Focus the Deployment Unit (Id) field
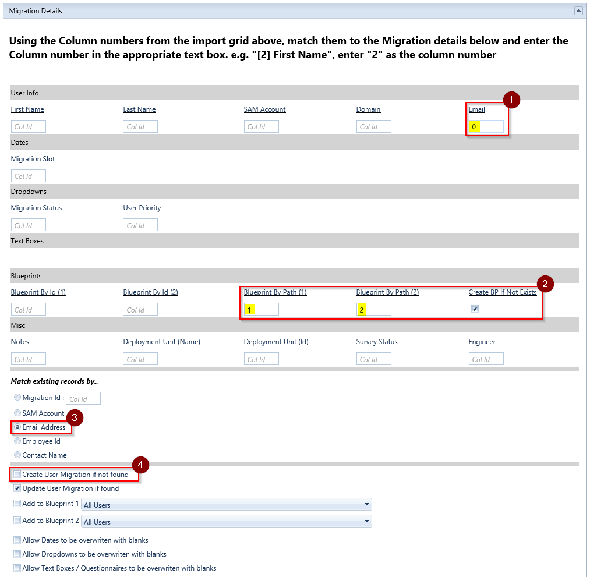This screenshot has width=590, height=577. pos(261,359)
